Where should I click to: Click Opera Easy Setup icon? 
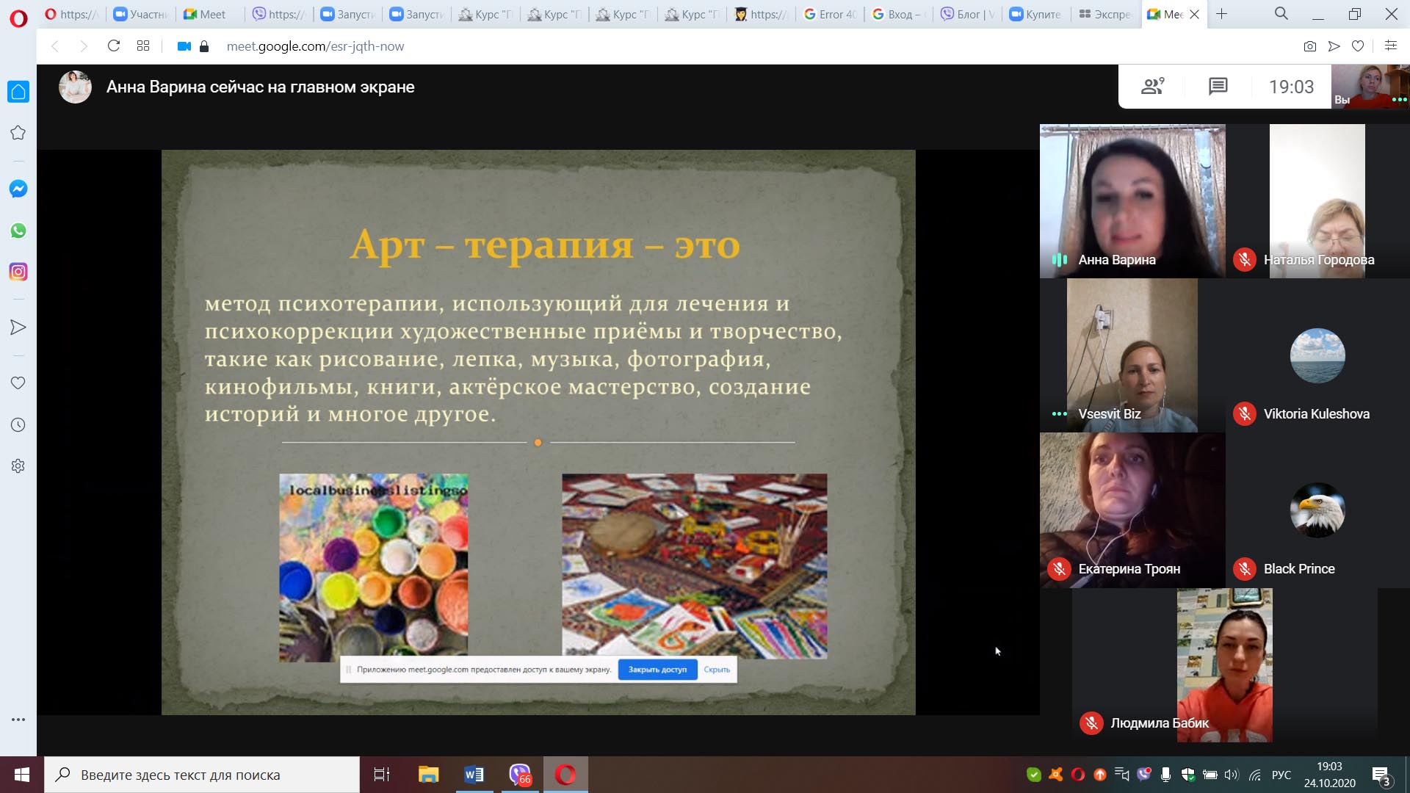pyautogui.click(x=1390, y=46)
